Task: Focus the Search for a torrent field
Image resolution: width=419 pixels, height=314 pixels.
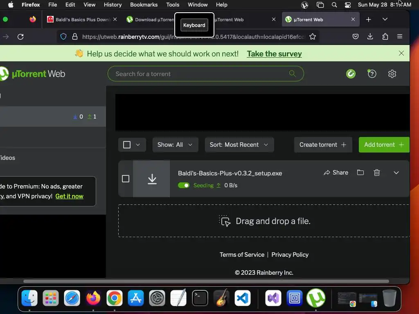Action: (x=205, y=74)
